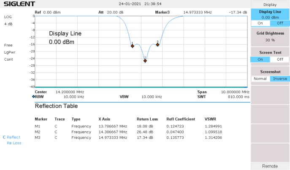Click the Ref 0.00 dBm reference level
The width and height of the screenshot is (290, 170).
tap(48, 12)
